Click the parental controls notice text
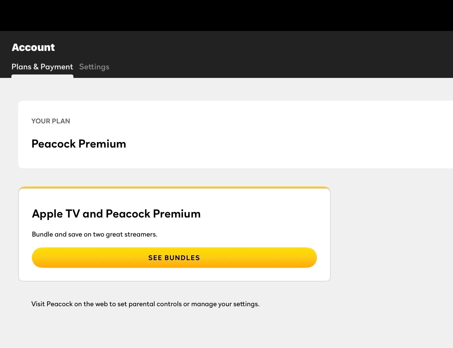Image resolution: width=453 pixels, height=348 pixels. (x=145, y=304)
